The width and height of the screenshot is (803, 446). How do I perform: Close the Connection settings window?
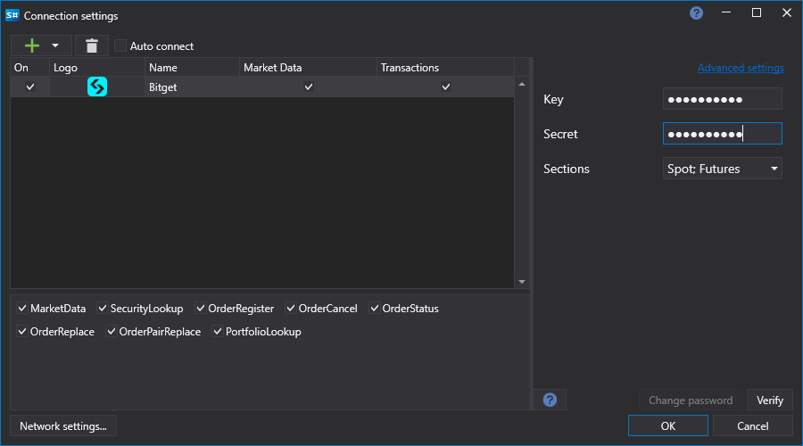tap(787, 12)
